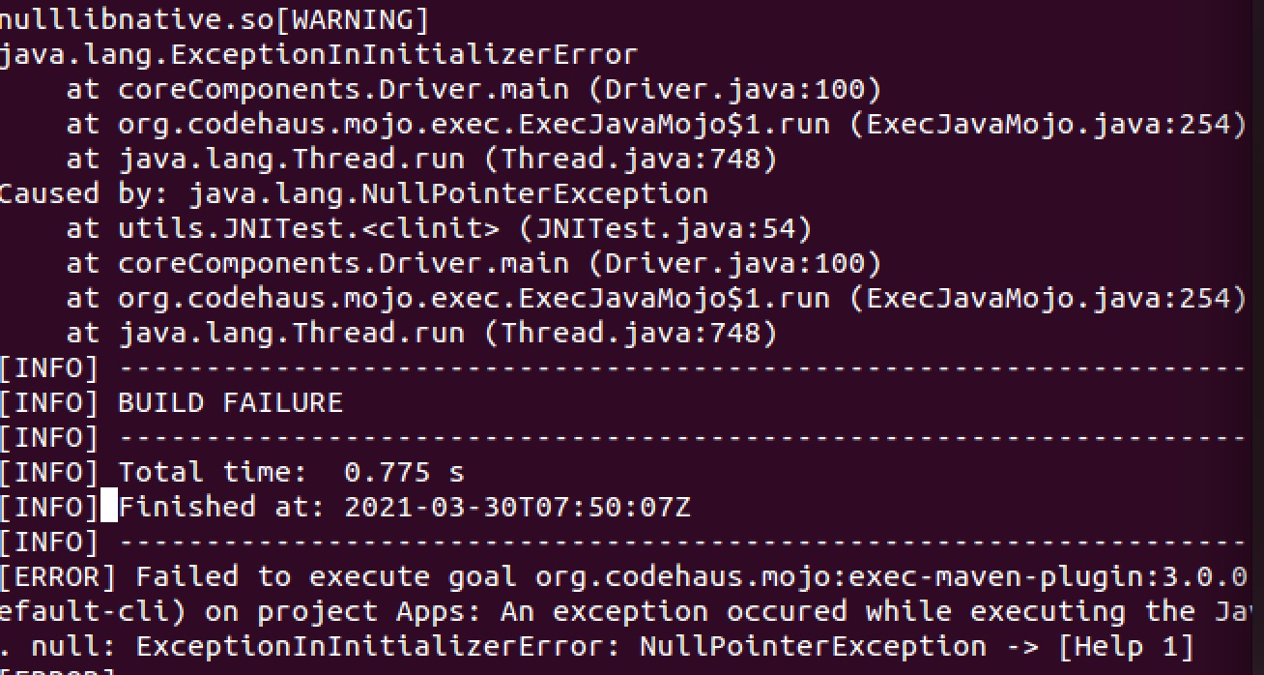Click the 'Caused by:' label

coord(83,193)
